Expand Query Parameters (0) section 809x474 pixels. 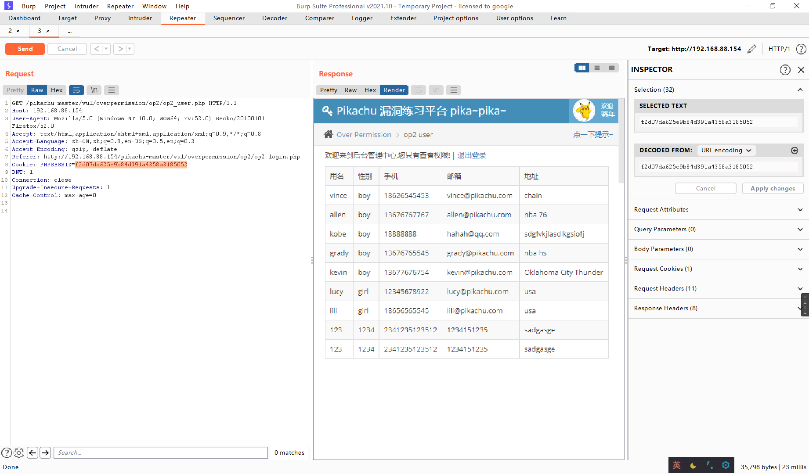(x=719, y=229)
